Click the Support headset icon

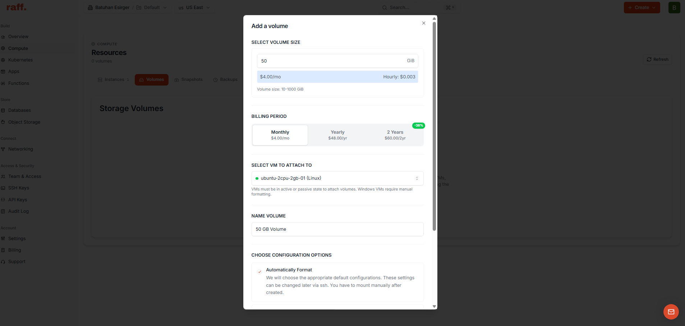click(x=3, y=262)
